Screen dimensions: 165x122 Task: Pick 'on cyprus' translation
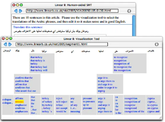(153, 108)
